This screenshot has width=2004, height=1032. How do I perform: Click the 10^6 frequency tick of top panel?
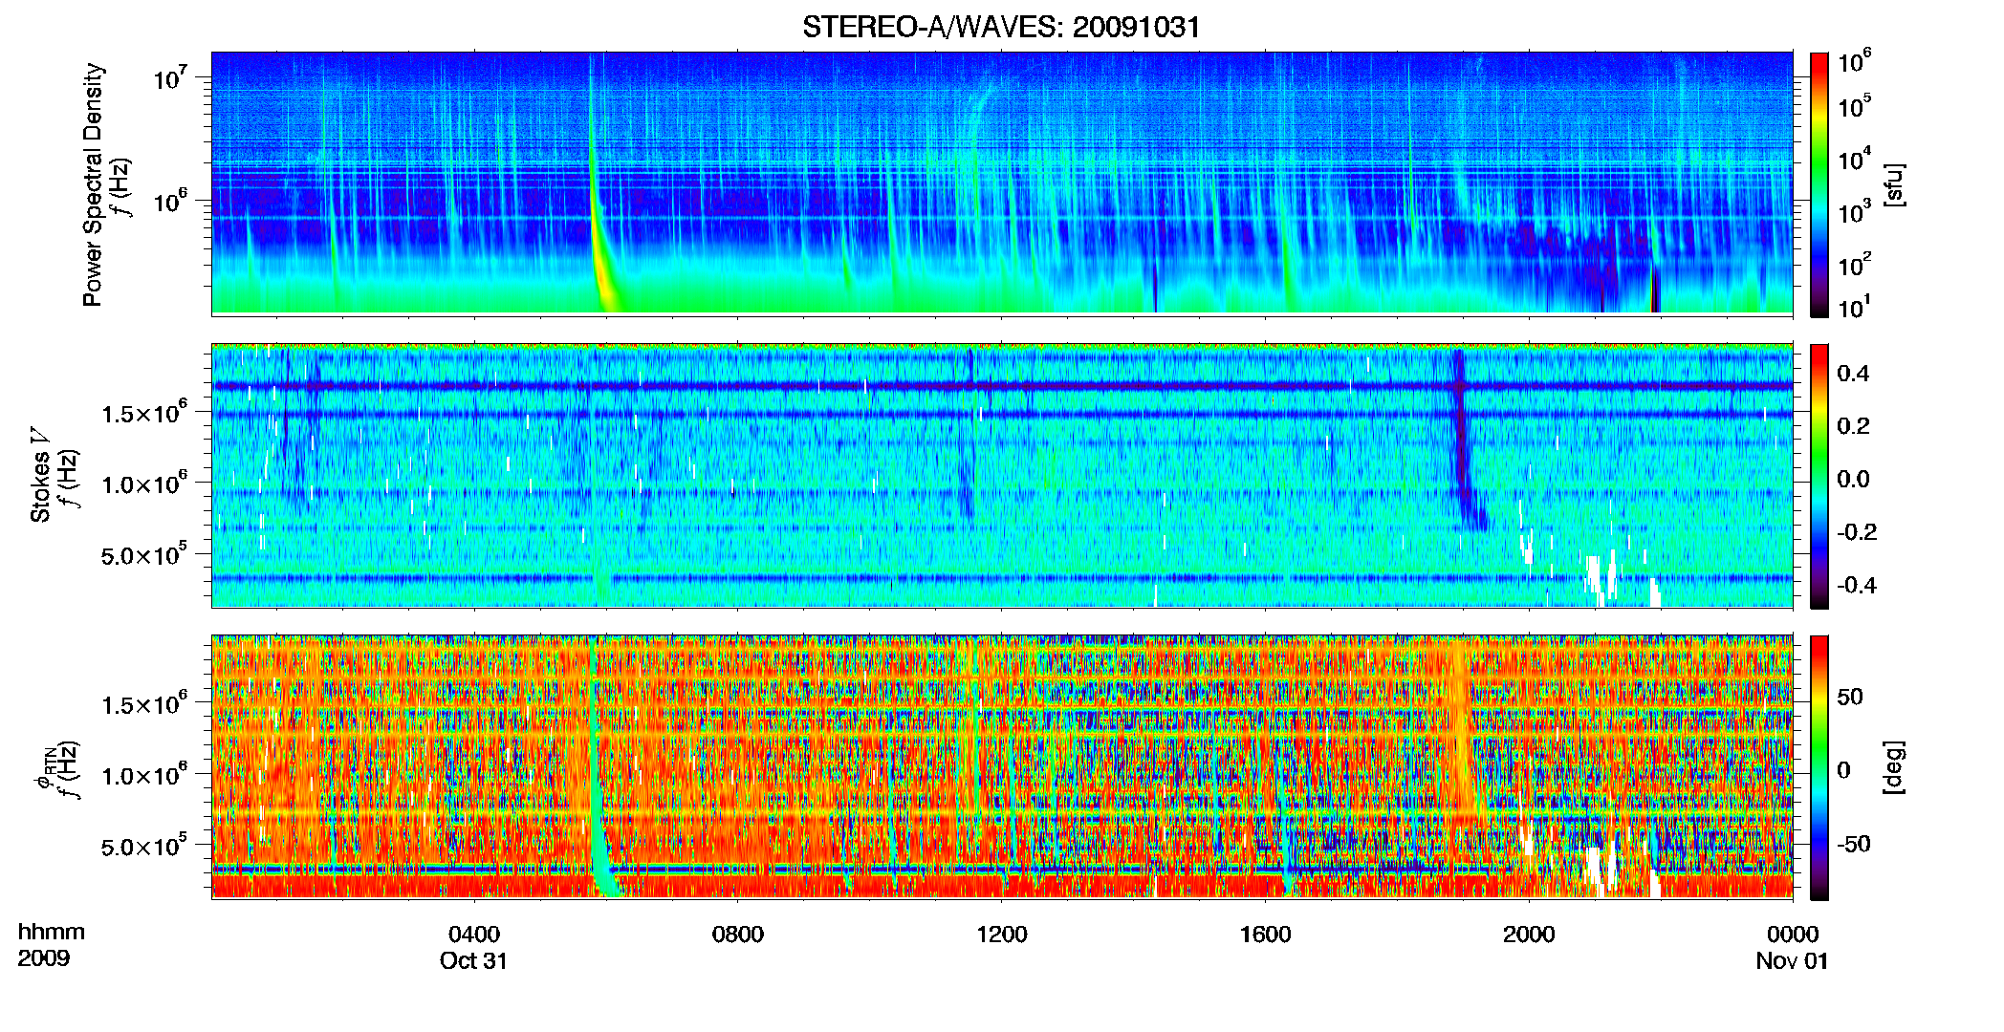169,201
